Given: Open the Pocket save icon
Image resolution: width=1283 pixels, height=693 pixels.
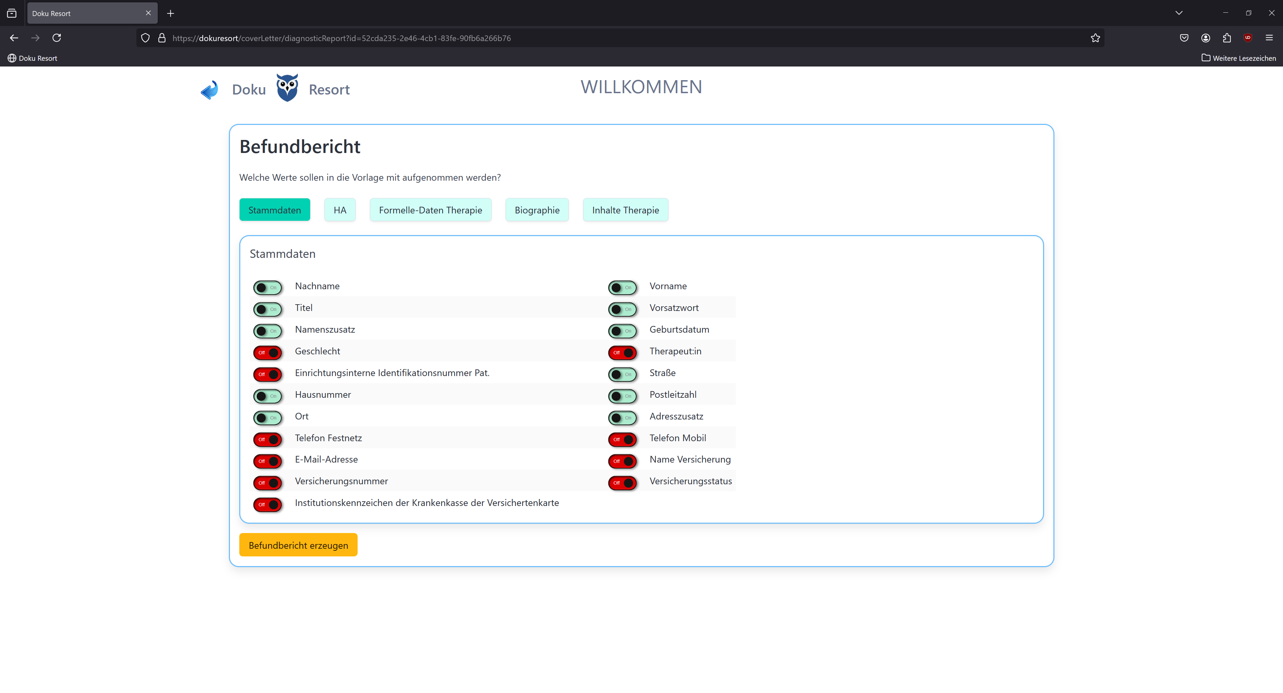Looking at the screenshot, I should click(x=1184, y=38).
